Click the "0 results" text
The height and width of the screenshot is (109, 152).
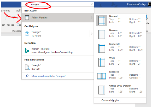coord(36,69)
